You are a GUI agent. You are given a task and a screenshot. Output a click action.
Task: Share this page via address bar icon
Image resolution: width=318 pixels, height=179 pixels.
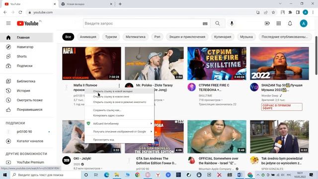click(x=266, y=12)
